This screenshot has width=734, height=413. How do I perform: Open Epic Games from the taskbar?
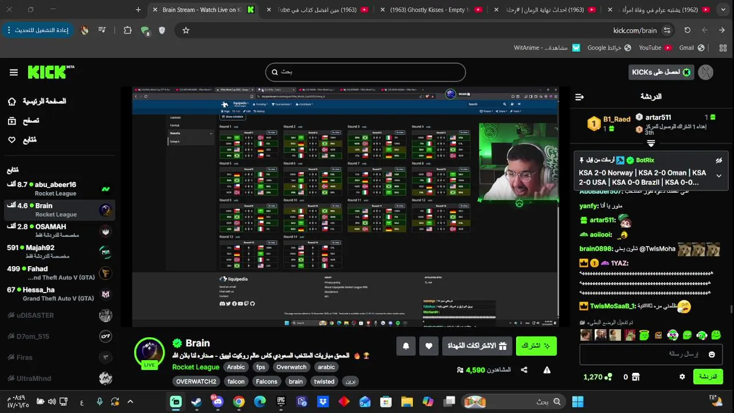(281, 402)
